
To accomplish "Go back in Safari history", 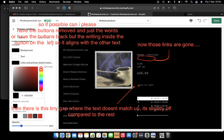I will pyautogui.click(x=32, y=8).
